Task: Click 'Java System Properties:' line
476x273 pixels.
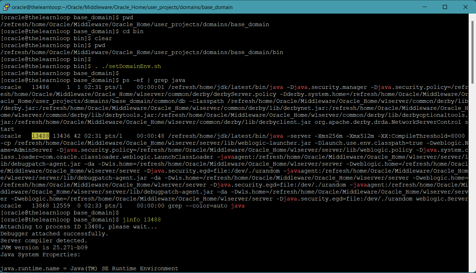Action: [x=40, y=255]
